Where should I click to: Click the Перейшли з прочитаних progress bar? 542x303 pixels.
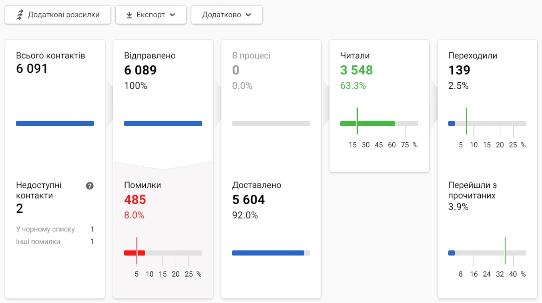pyautogui.click(x=487, y=253)
